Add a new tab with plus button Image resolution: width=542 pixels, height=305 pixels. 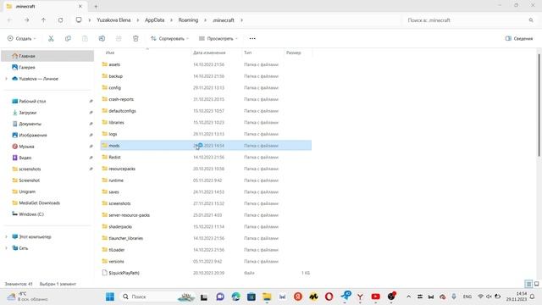[x=96, y=6]
